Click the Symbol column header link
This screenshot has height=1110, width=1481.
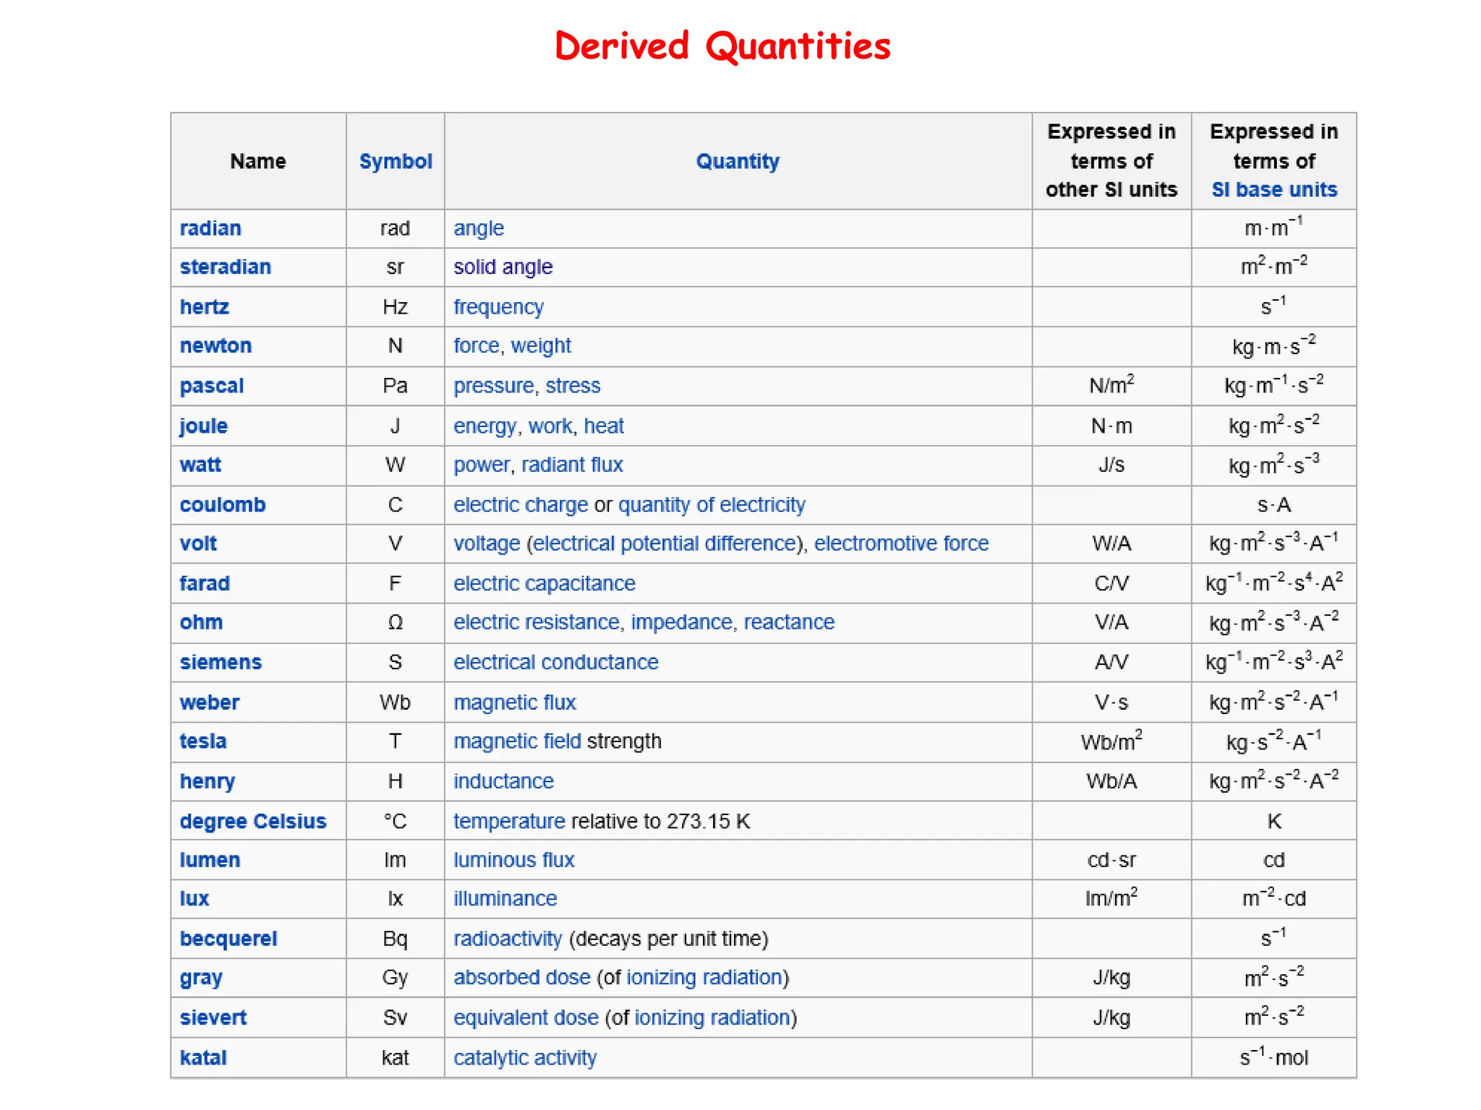396,161
